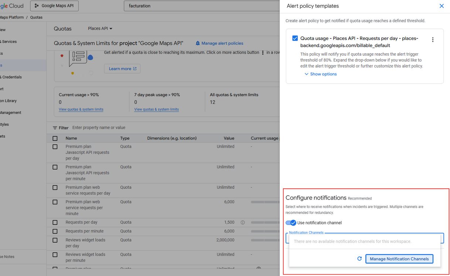
Task: Tick the select-all checkbox in table header
Action: (x=55, y=139)
